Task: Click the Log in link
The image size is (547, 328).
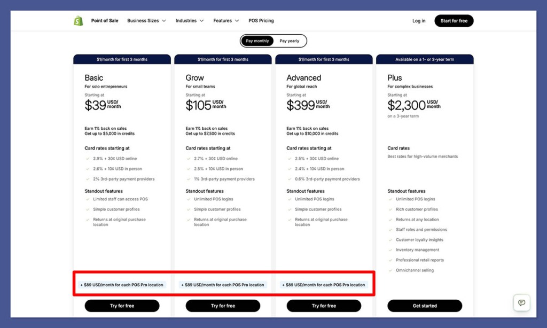Action: 419,21
